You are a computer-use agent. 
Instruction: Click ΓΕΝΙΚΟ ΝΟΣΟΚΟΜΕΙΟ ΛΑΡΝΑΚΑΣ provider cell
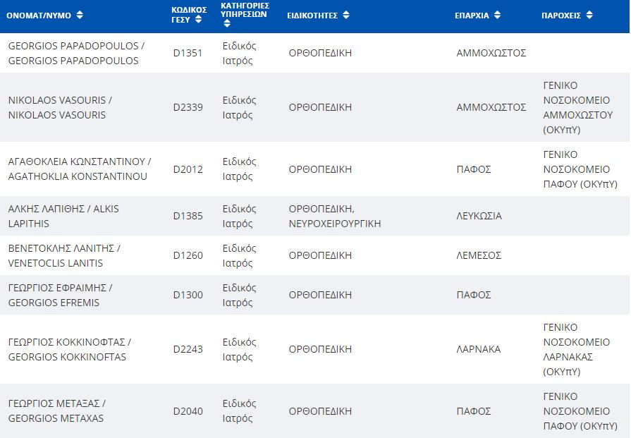click(x=576, y=349)
